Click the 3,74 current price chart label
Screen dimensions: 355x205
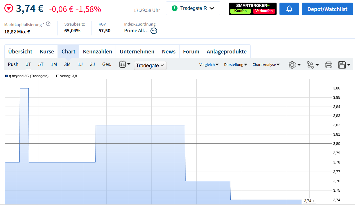tap(309, 201)
